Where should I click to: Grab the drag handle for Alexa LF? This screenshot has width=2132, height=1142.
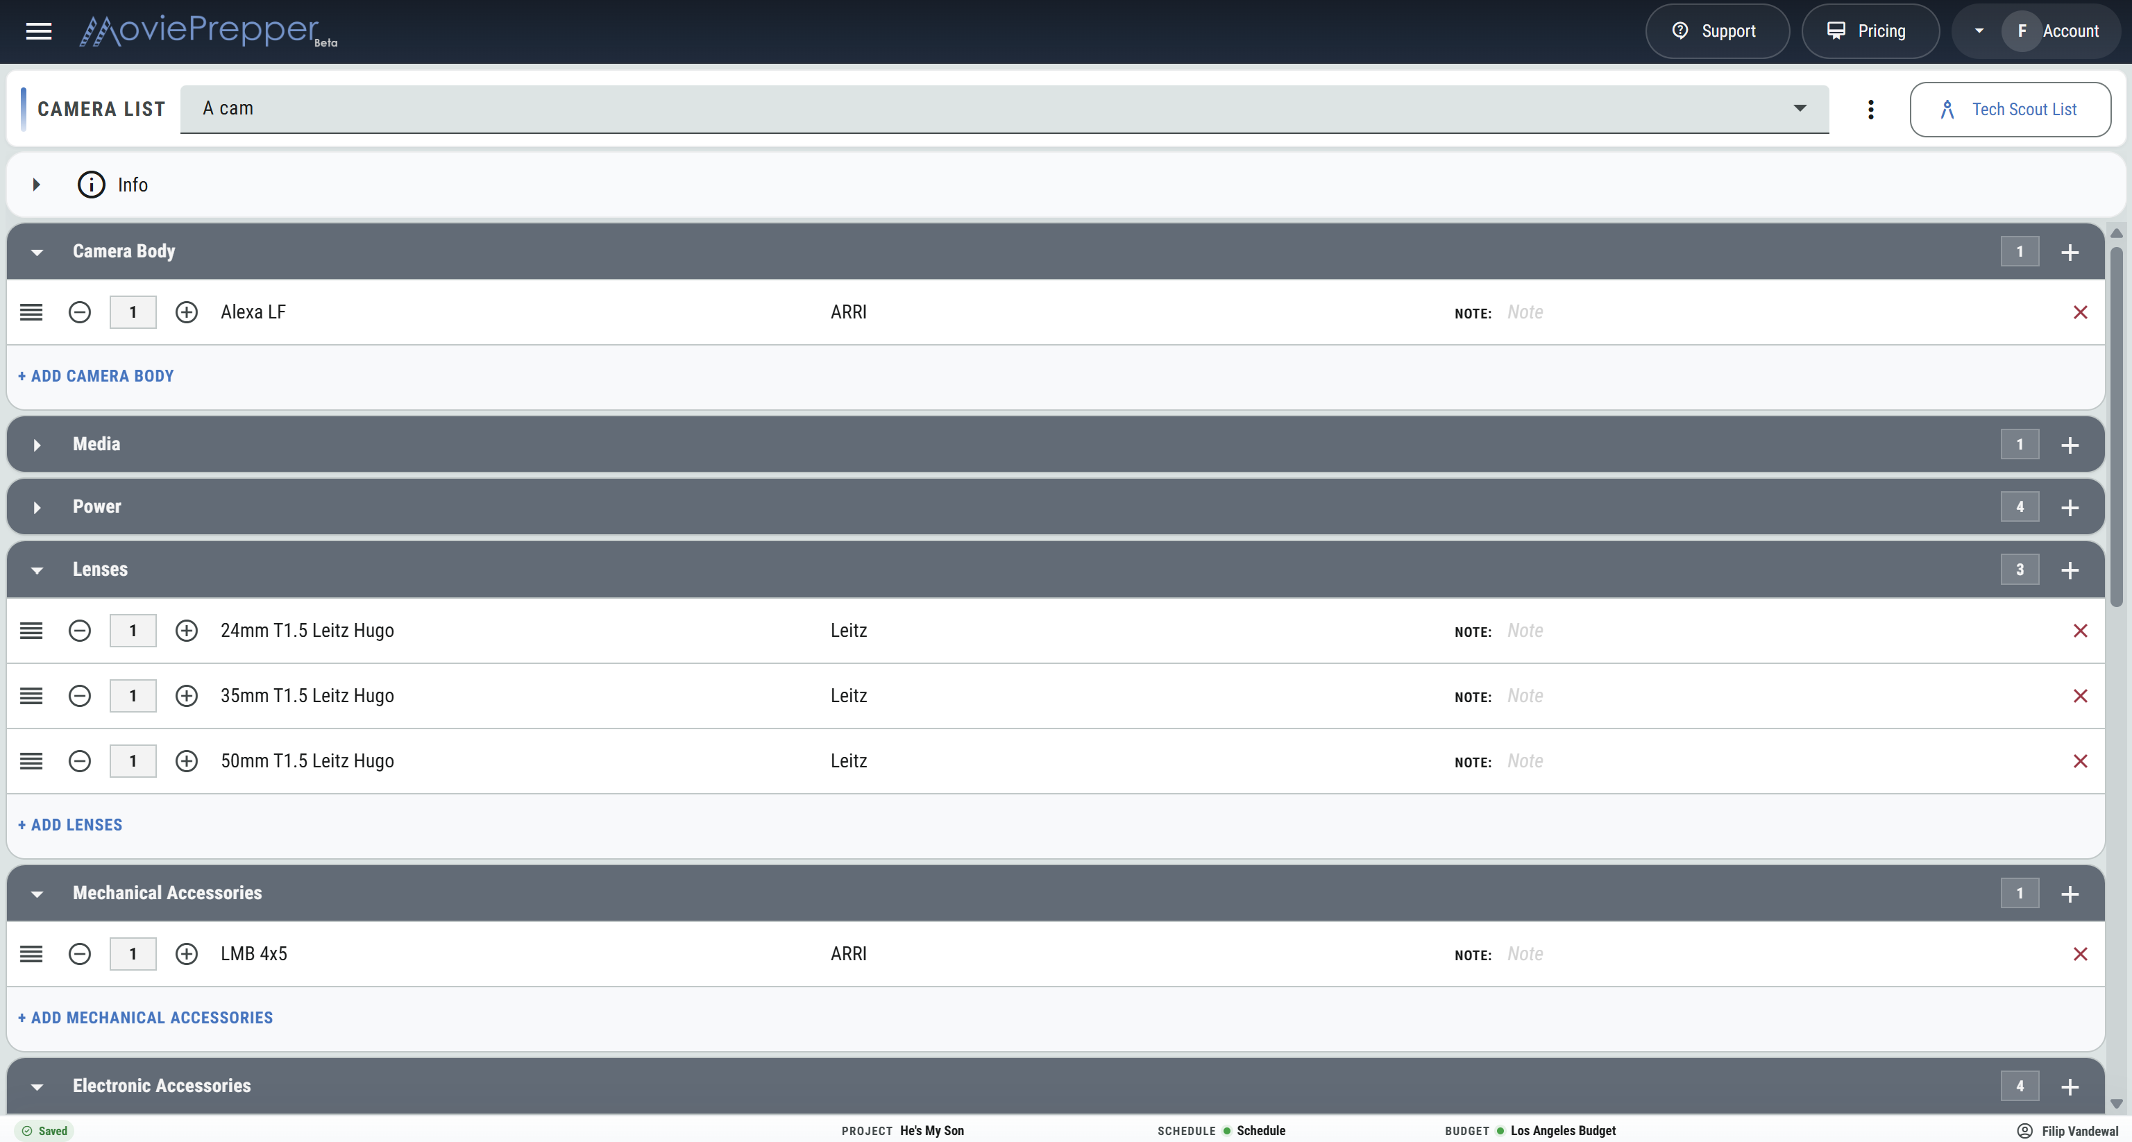[31, 312]
